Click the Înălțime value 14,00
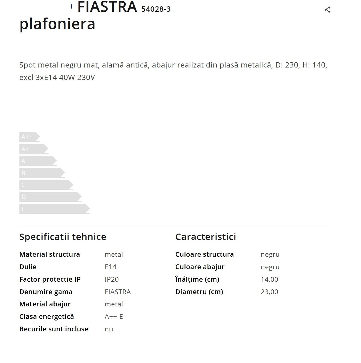The image size is (361, 363). 269,279
